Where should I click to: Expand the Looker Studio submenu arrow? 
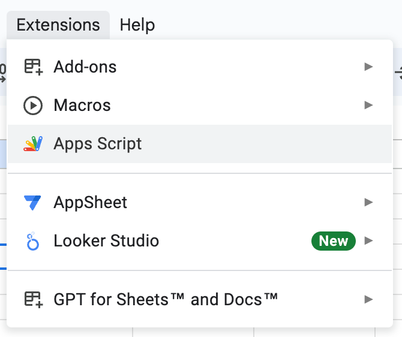(x=368, y=241)
